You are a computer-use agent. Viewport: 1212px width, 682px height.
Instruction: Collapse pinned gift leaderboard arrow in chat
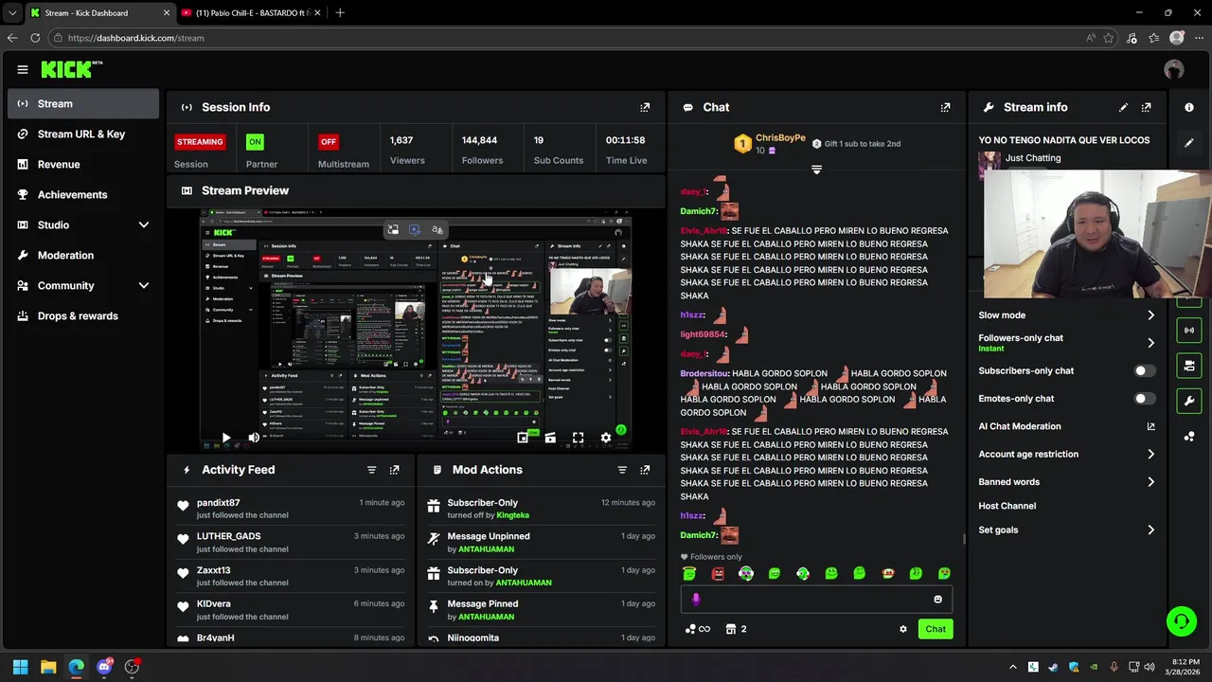816,170
